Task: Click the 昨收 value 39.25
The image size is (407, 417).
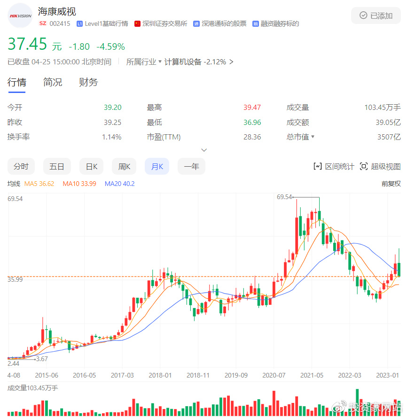Action: (x=112, y=123)
